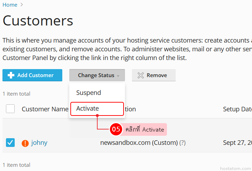Choose Suspend from the status menu

(x=89, y=93)
